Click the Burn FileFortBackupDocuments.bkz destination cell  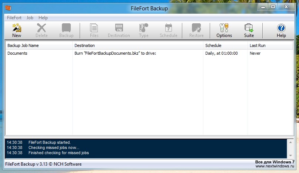click(115, 53)
